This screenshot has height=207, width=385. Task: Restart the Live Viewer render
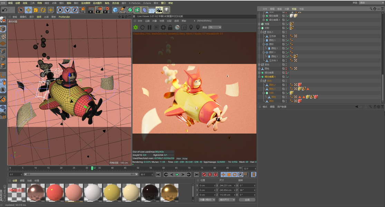[143, 27]
